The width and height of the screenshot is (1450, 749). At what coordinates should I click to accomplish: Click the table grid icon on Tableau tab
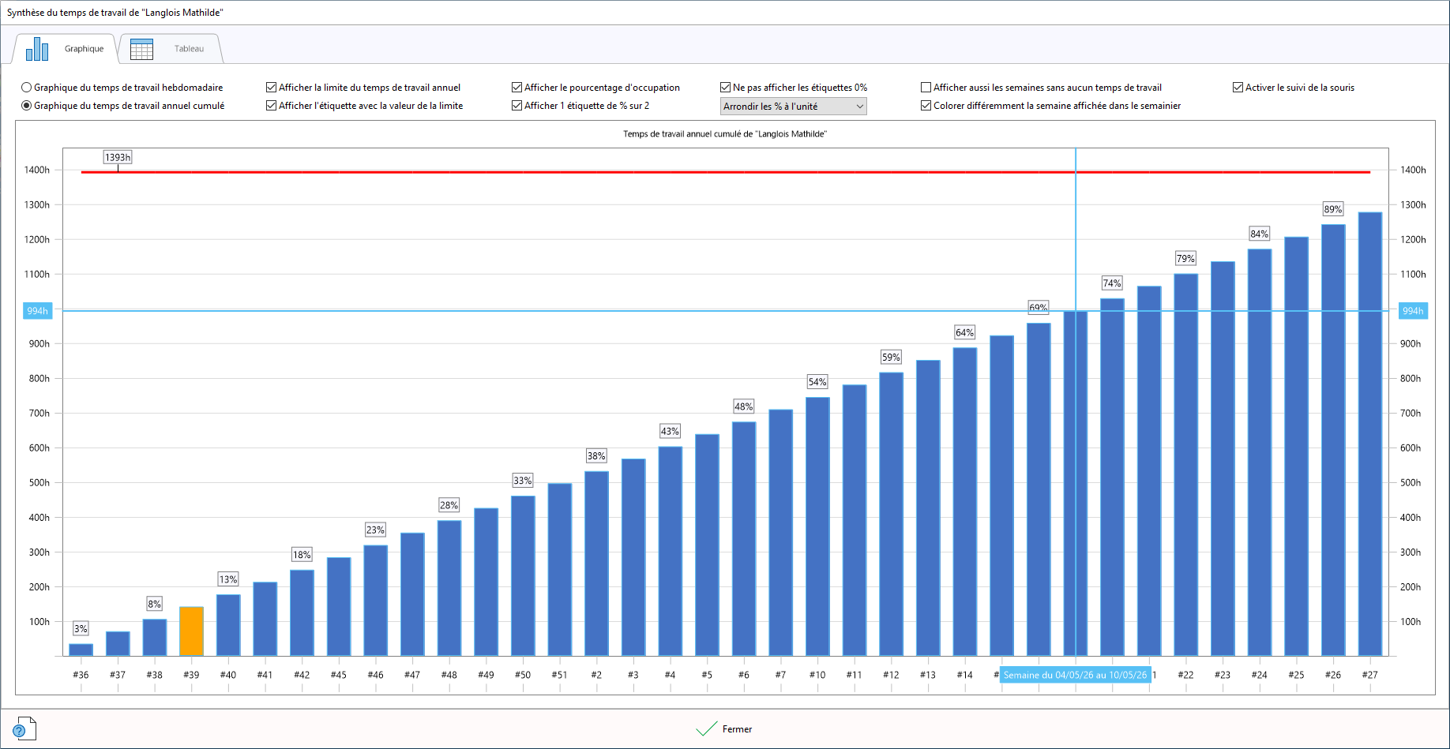click(x=141, y=49)
